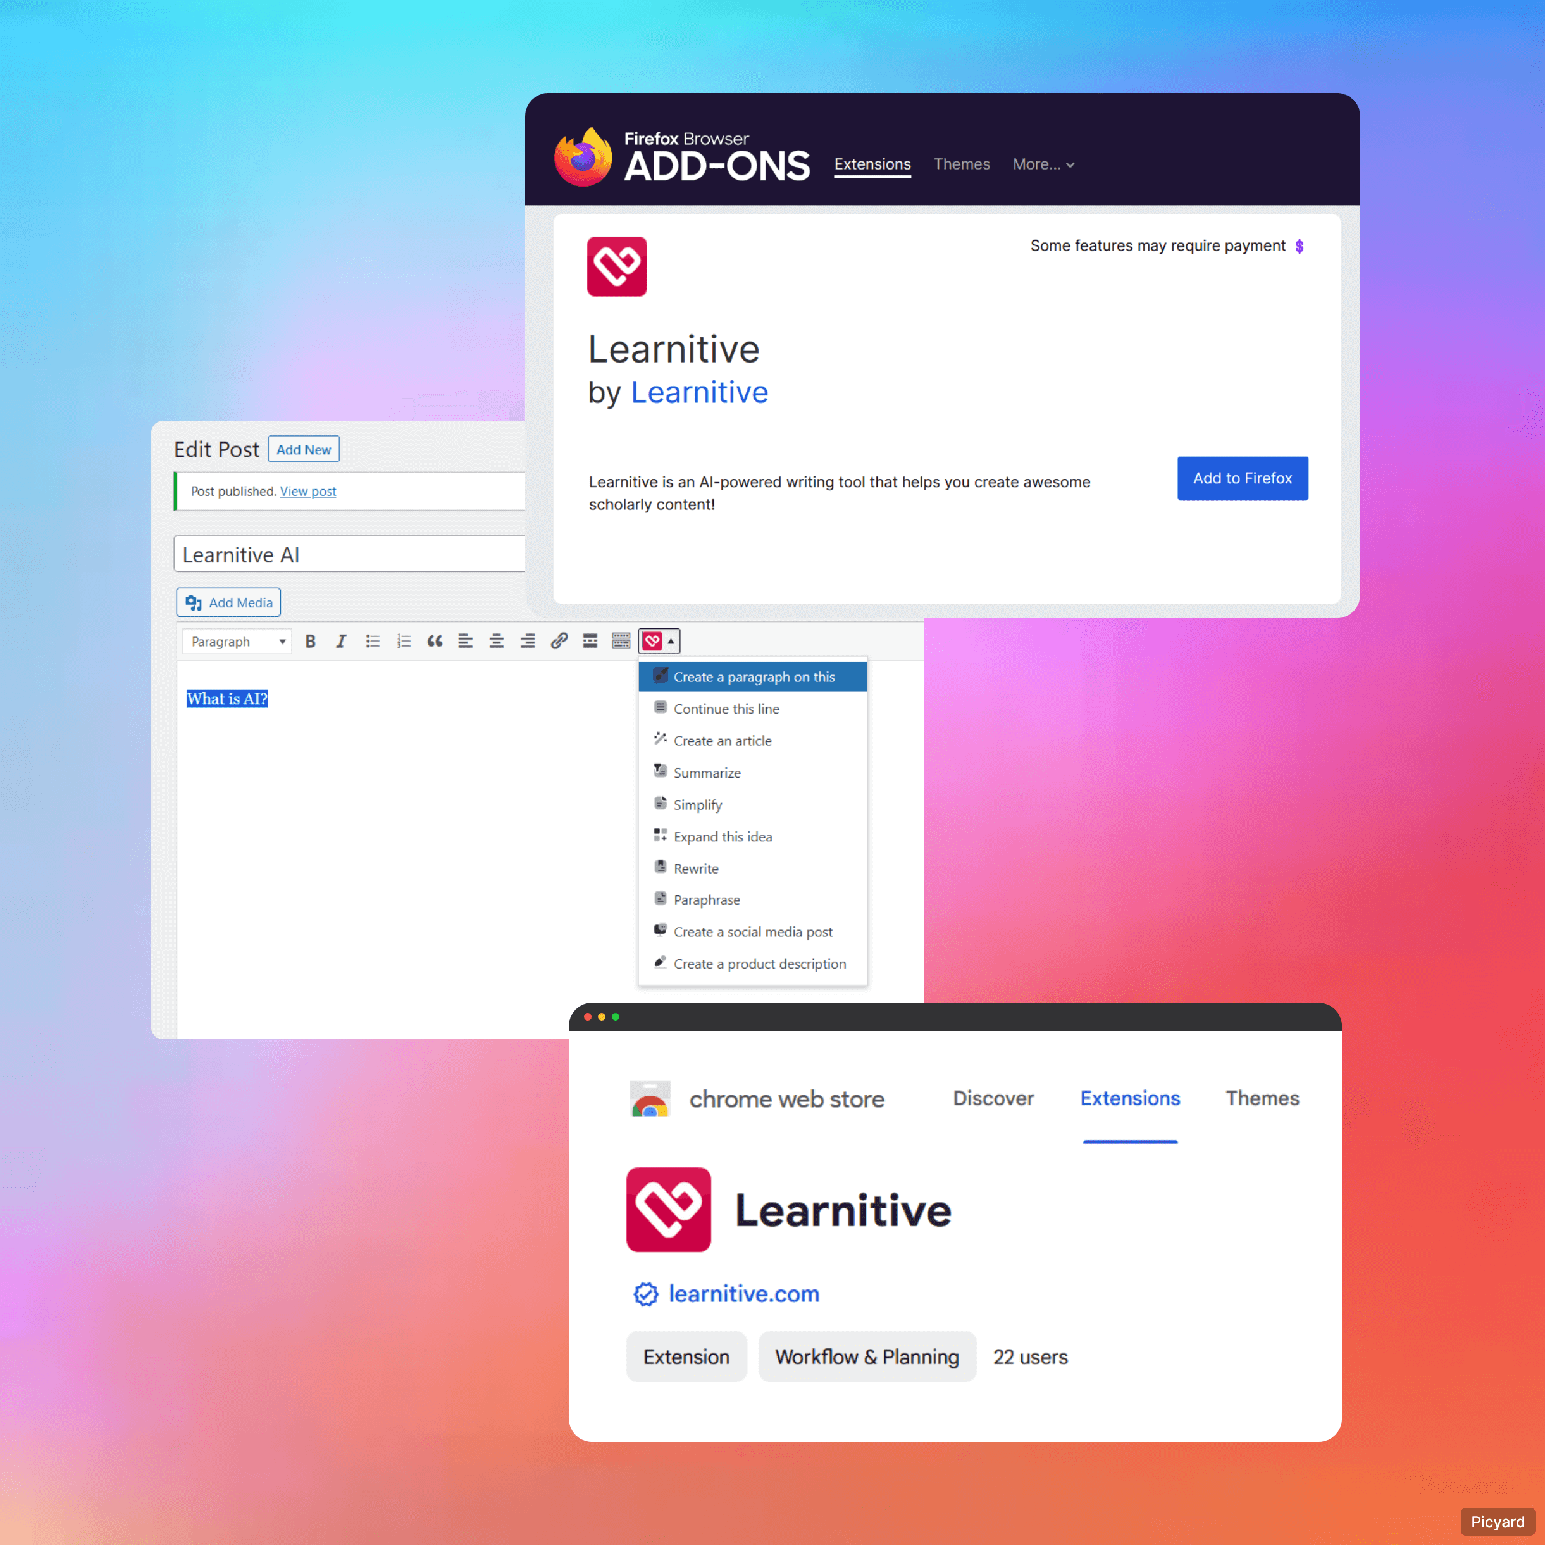Align text left in editor
This screenshot has height=1545, width=1545.
[x=466, y=642]
